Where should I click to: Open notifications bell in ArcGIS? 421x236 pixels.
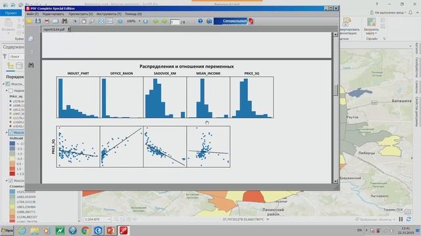(410, 12)
